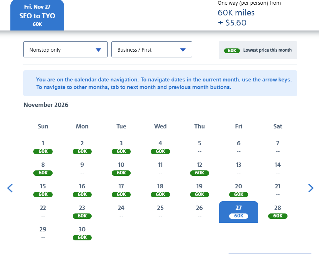
Task: Pick November 18 award date
Action: click(x=160, y=190)
